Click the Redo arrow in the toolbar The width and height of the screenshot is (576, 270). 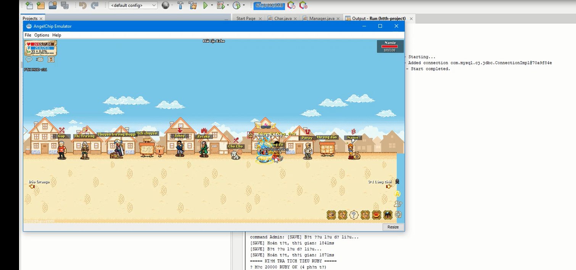tap(95, 5)
